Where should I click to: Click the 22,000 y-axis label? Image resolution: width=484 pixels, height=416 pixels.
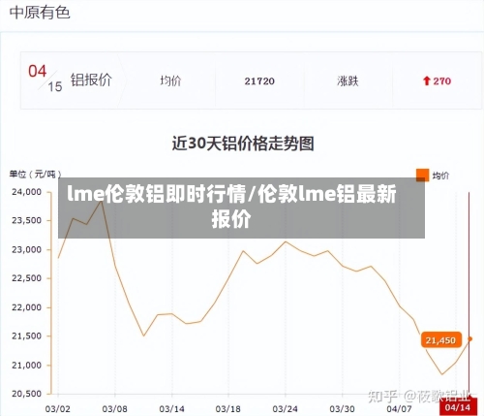coord(27,307)
